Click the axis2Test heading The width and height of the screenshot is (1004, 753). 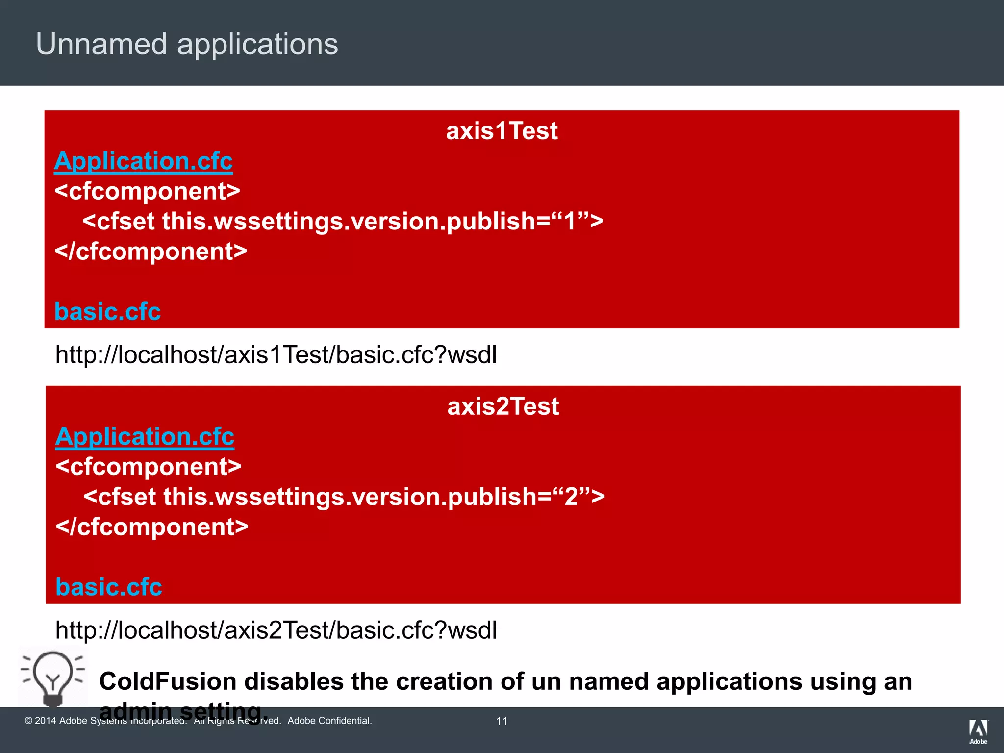click(503, 406)
